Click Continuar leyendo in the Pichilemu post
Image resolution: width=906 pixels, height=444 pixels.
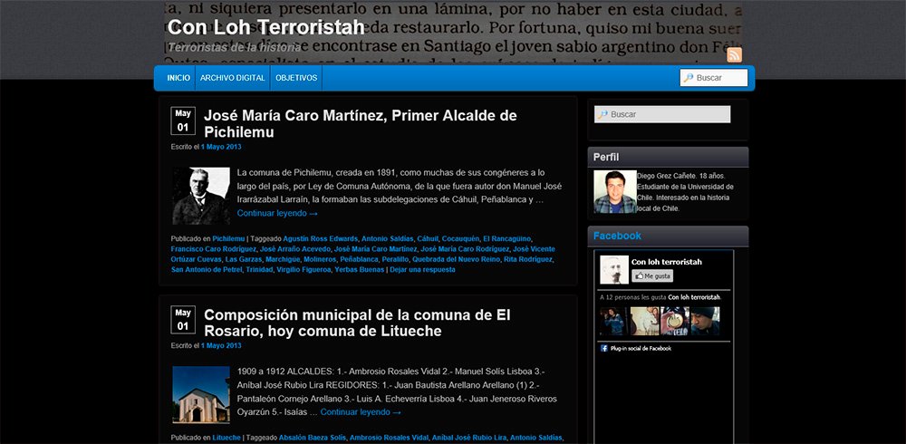point(277,214)
